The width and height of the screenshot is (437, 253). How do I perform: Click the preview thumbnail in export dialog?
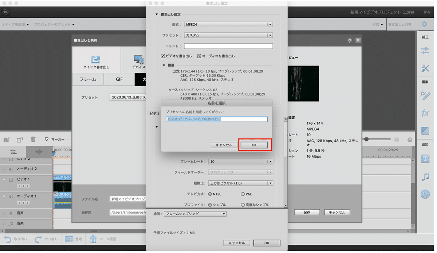coord(303,84)
